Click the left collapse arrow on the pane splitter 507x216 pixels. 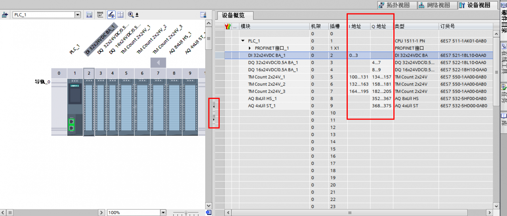point(214,107)
